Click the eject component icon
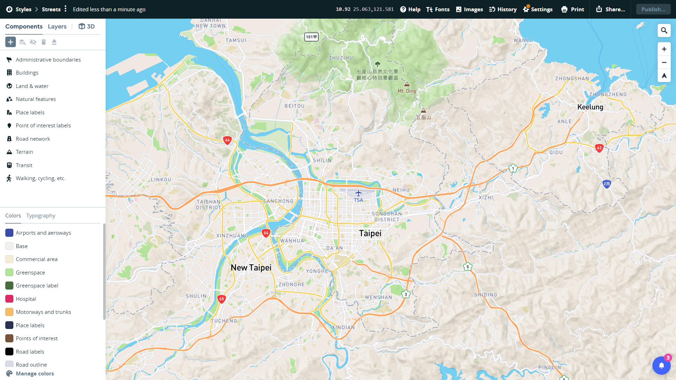This screenshot has width=676, height=380. coord(54,42)
